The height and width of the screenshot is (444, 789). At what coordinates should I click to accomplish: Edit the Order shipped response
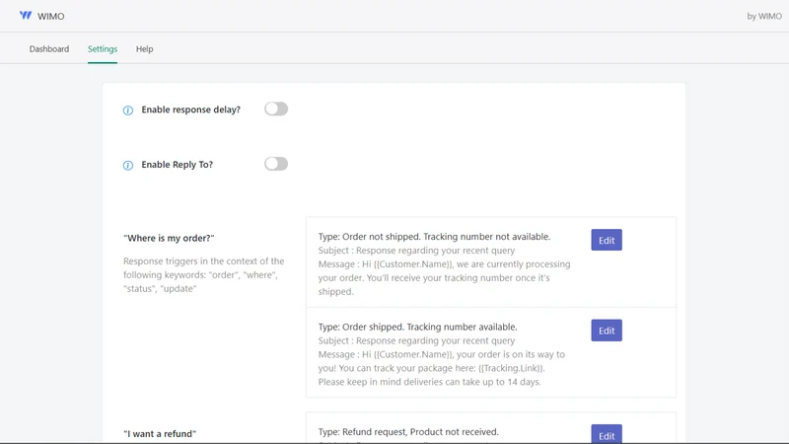click(x=607, y=331)
